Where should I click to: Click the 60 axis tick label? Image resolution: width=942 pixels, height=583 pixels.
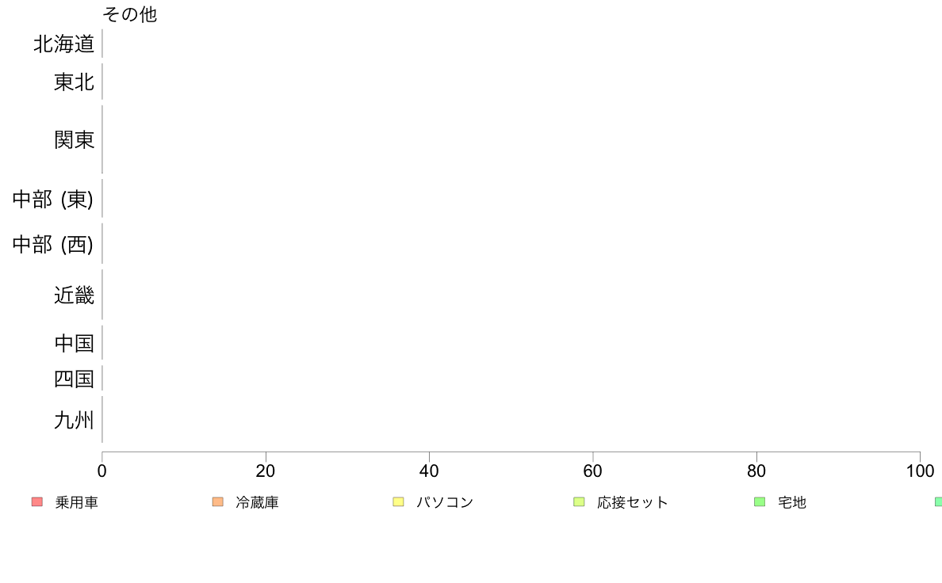pos(592,471)
